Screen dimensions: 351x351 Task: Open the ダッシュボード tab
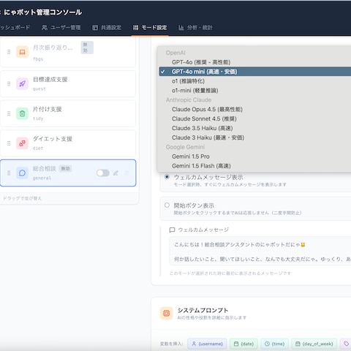pyautogui.click(x=15, y=27)
